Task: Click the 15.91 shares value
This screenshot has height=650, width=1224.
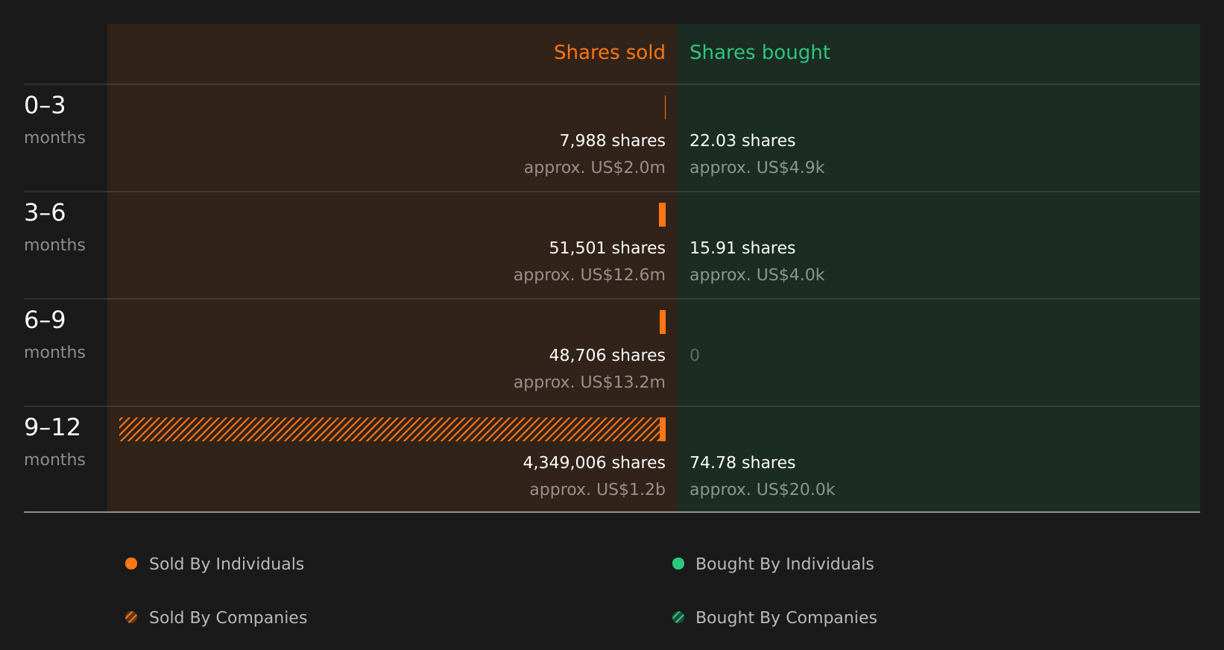Action: [742, 248]
